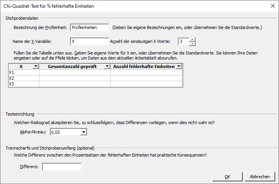This screenshot has width=279, height=184.
Task: Decrease the number of unique X values
Action: 192,44
